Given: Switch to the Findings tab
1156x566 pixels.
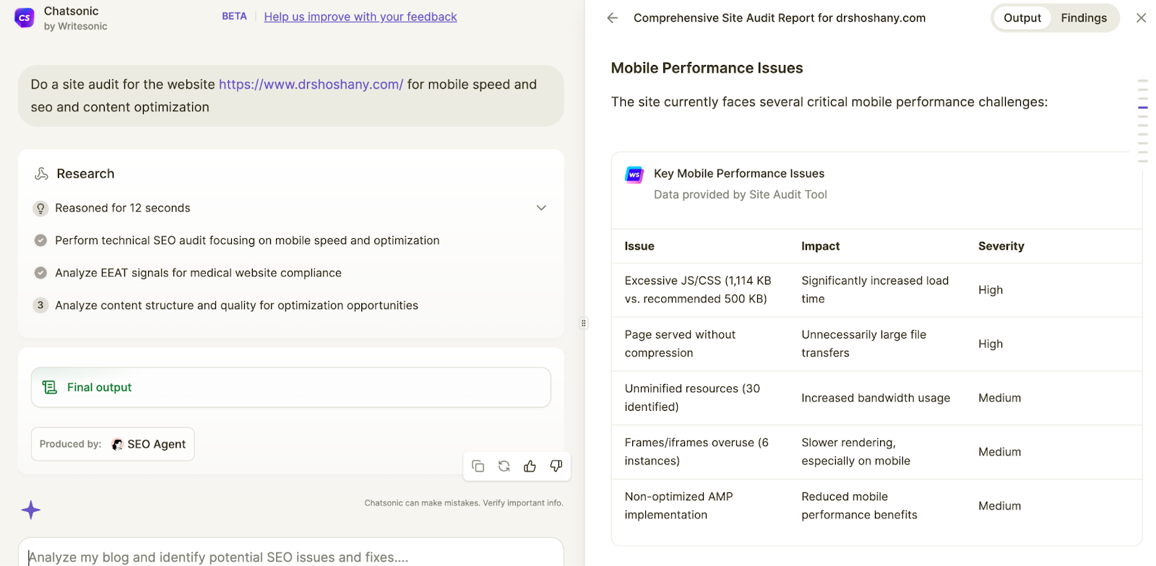Looking at the screenshot, I should tap(1083, 18).
